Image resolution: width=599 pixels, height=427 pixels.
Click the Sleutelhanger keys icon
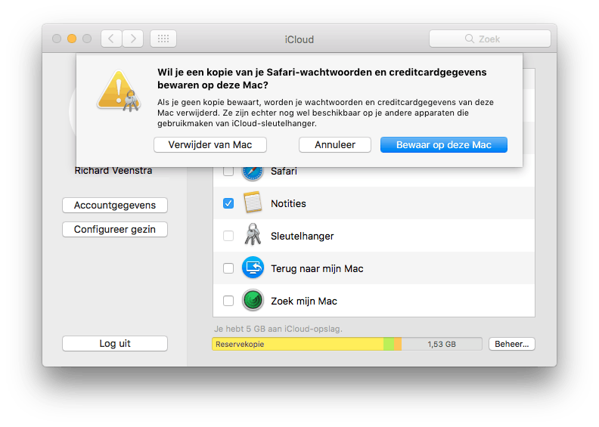pyautogui.click(x=253, y=234)
